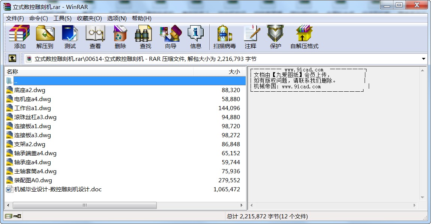Close the WinRAR window
Image resolution: width=431 pixels, height=224 pixels.
coord(417,5)
